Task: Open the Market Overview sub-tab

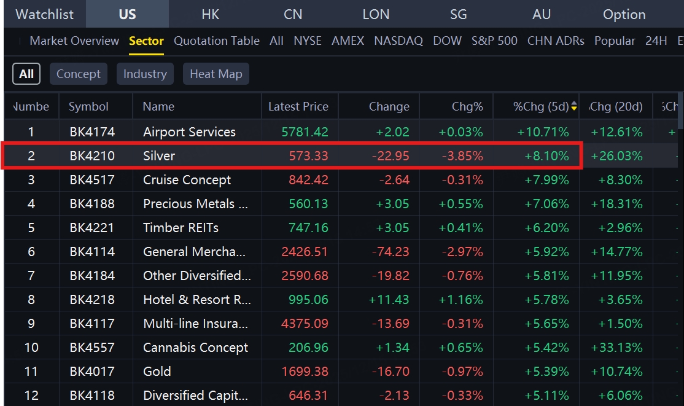Action: [x=74, y=41]
